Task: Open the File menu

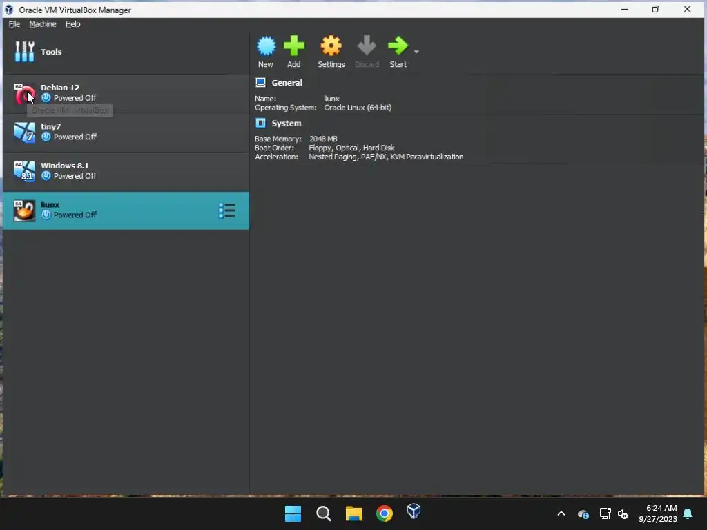Action: (14, 24)
